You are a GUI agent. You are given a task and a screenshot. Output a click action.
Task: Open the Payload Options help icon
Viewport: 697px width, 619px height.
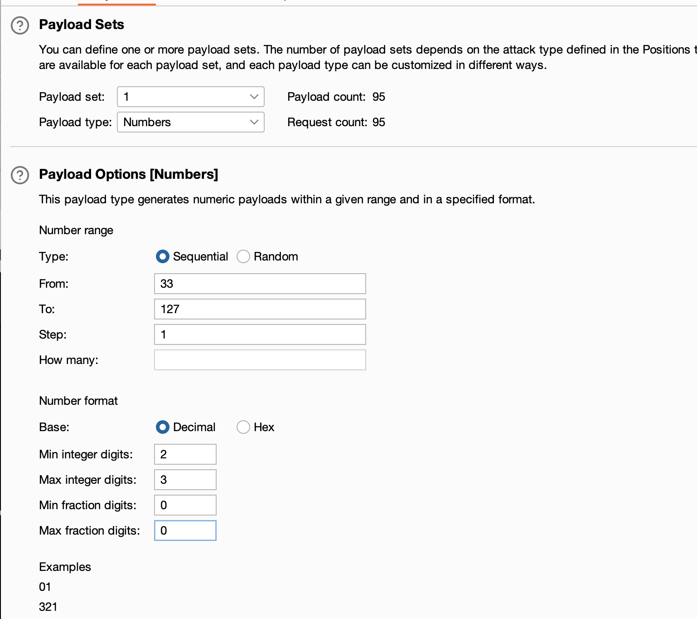click(x=20, y=175)
